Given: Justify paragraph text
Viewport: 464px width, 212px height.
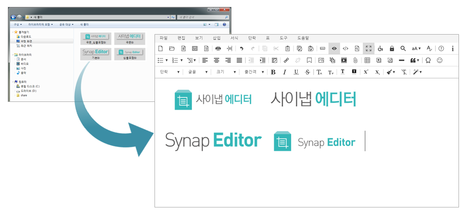Looking at the screenshot, I should (239, 60).
